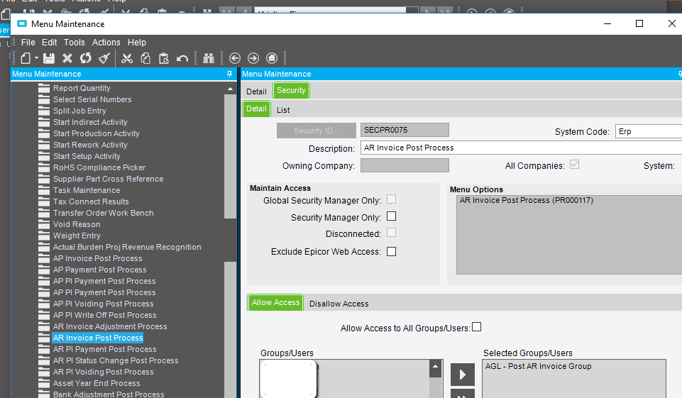This screenshot has width=682, height=398.
Task: Open the Disallow Access tab
Action: 339,304
